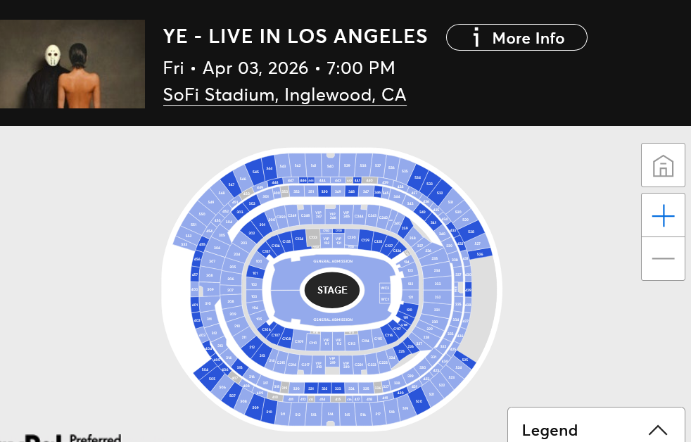This screenshot has height=442, width=691.
Task: Zoom in with the plus icon
Action: pyautogui.click(x=663, y=216)
